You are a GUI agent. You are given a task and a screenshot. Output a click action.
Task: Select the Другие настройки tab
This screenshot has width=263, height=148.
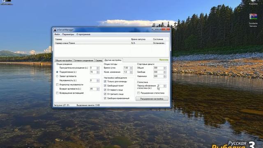point(113,60)
